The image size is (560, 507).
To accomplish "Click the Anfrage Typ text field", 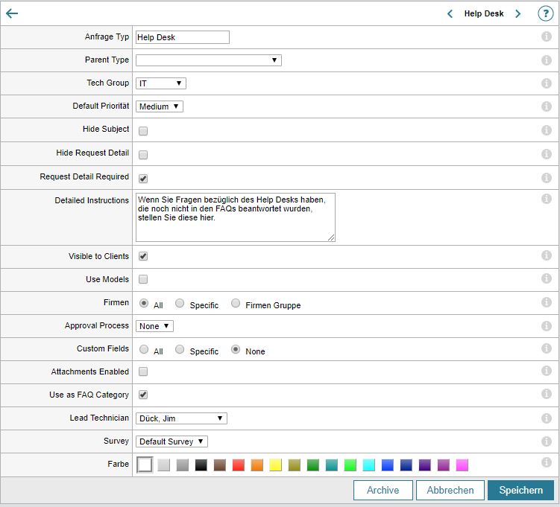I will [183, 37].
